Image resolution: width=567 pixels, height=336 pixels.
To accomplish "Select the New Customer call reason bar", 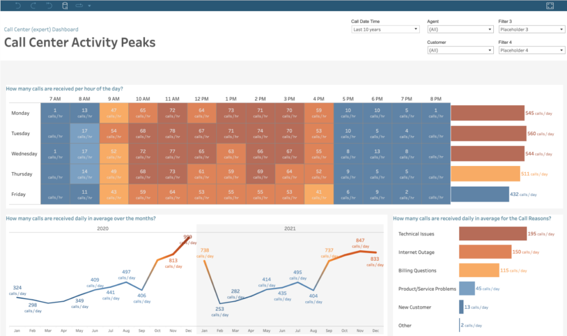I will pos(461,307).
